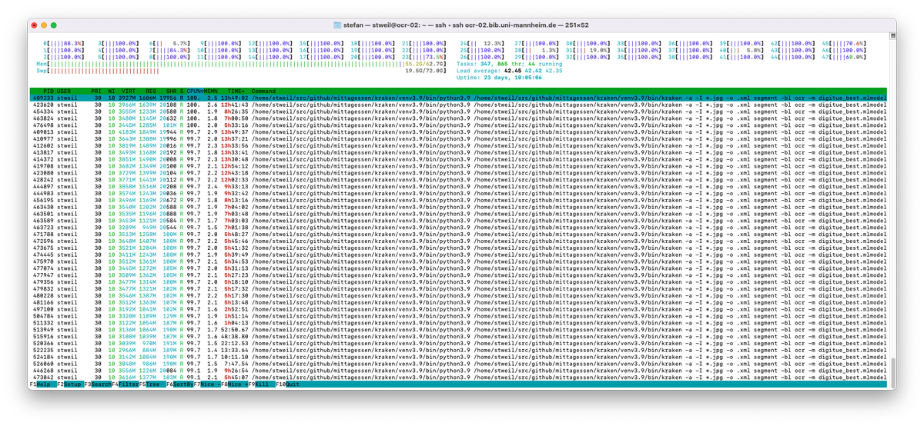Select process row with PID 463824
Viewport: 924px width, 426px height.
click(x=457, y=119)
